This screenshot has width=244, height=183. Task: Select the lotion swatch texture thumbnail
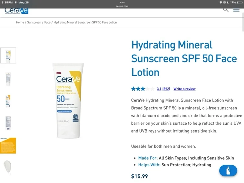tap(8, 167)
